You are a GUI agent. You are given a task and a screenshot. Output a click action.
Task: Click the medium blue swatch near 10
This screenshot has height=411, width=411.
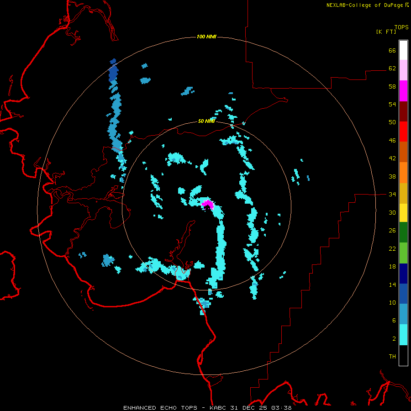(403, 294)
